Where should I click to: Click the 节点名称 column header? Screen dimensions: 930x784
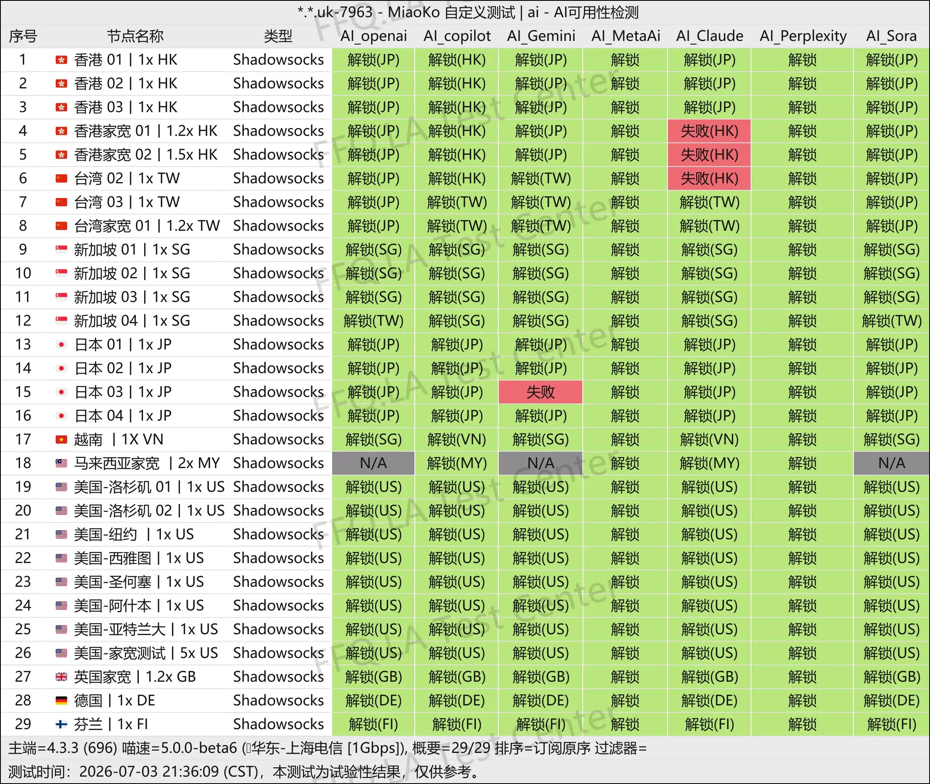tap(135, 36)
